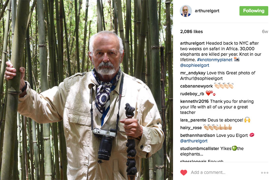Open mr_andykay commenter profile
The width and height of the screenshot is (271, 180).
[193, 73]
